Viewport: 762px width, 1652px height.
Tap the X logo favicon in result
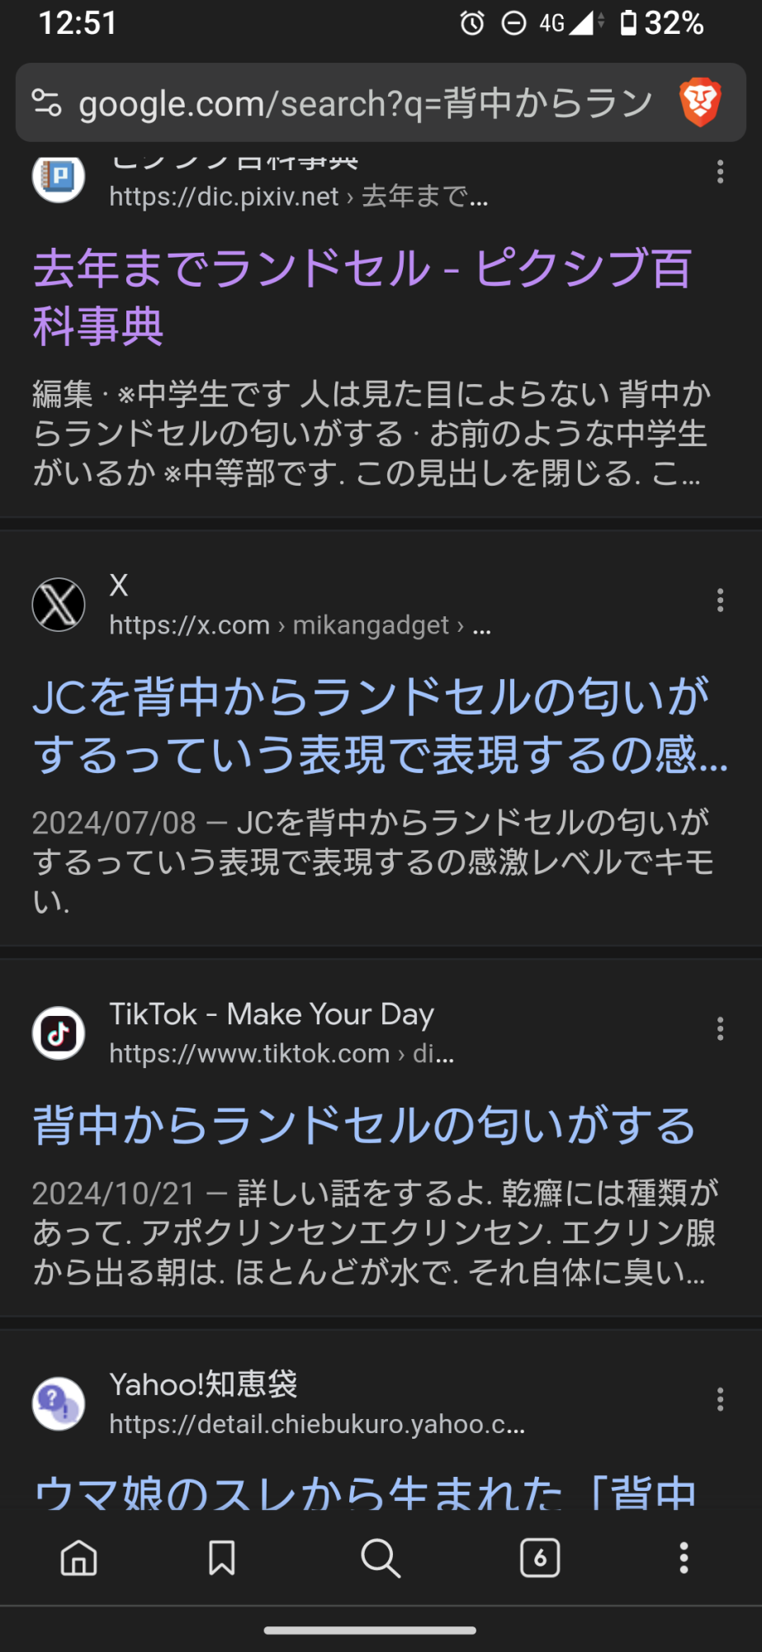click(x=59, y=605)
